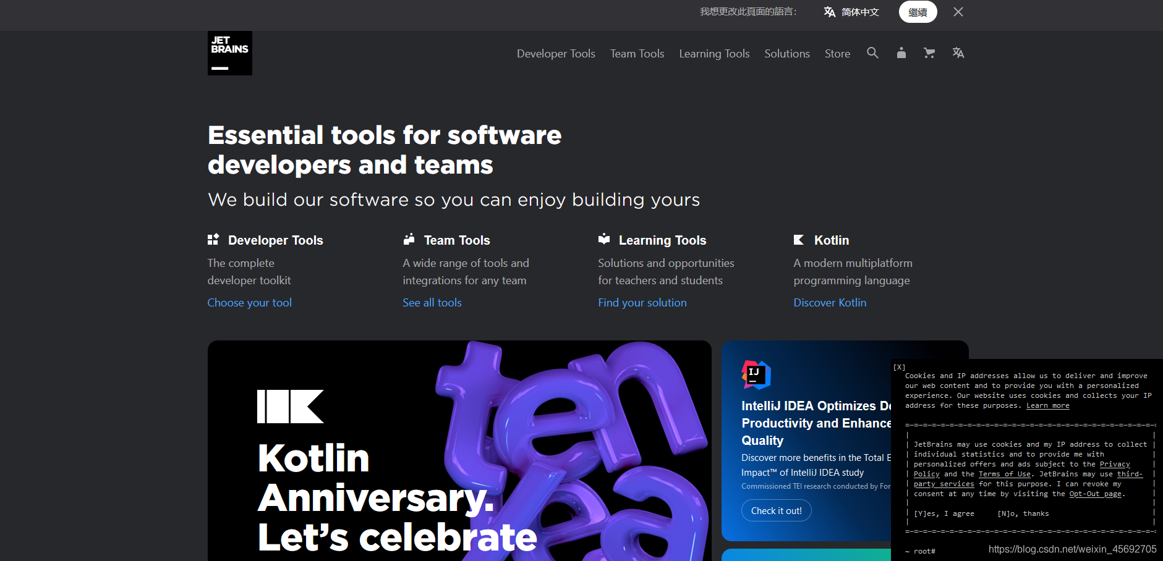This screenshot has height=561, width=1163.
Task: Open the JetBrains logo home link
Action: point(230,53)
